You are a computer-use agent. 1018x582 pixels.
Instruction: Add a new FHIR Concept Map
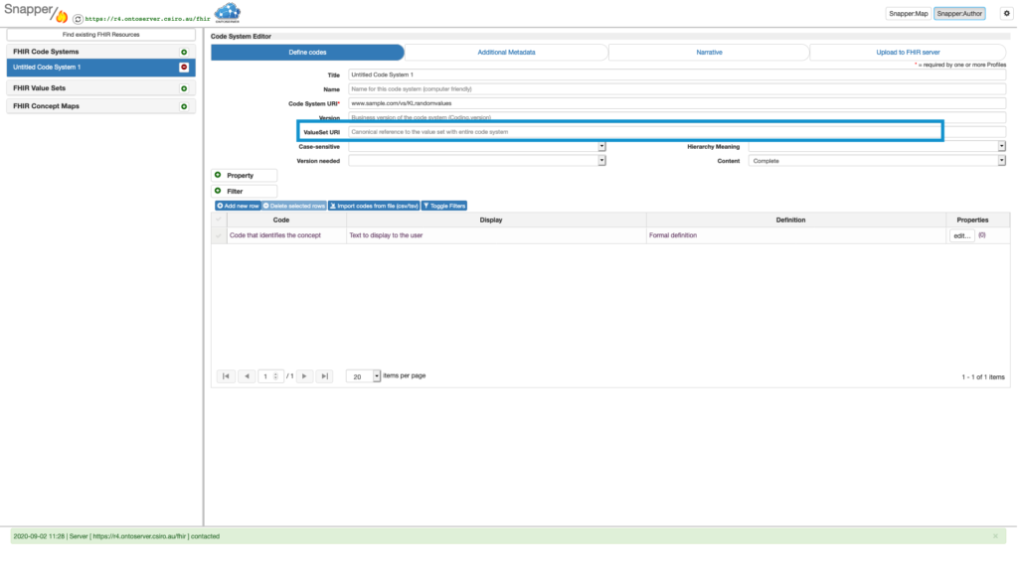point(184,106)
